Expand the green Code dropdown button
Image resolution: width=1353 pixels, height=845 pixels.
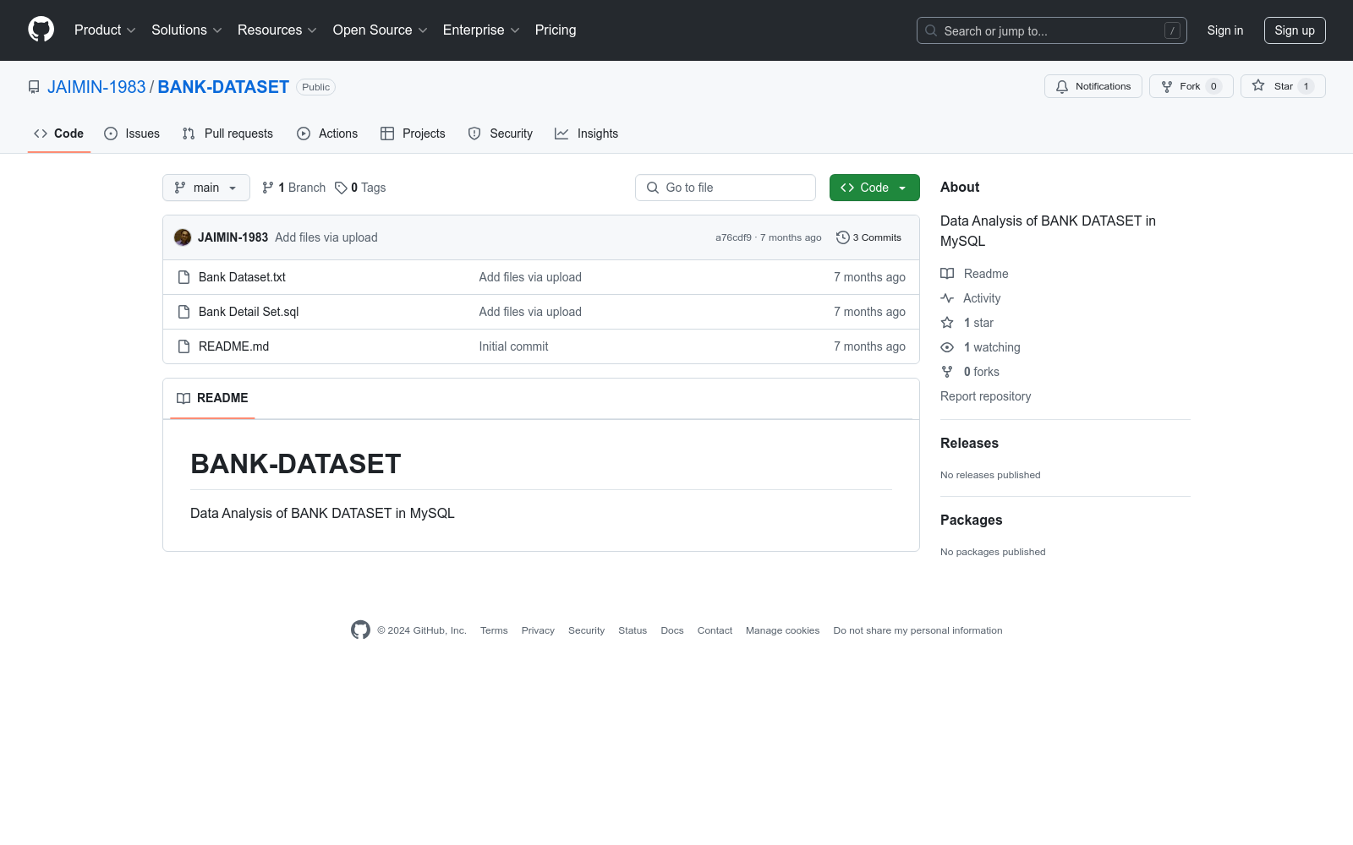pos(874,188)
